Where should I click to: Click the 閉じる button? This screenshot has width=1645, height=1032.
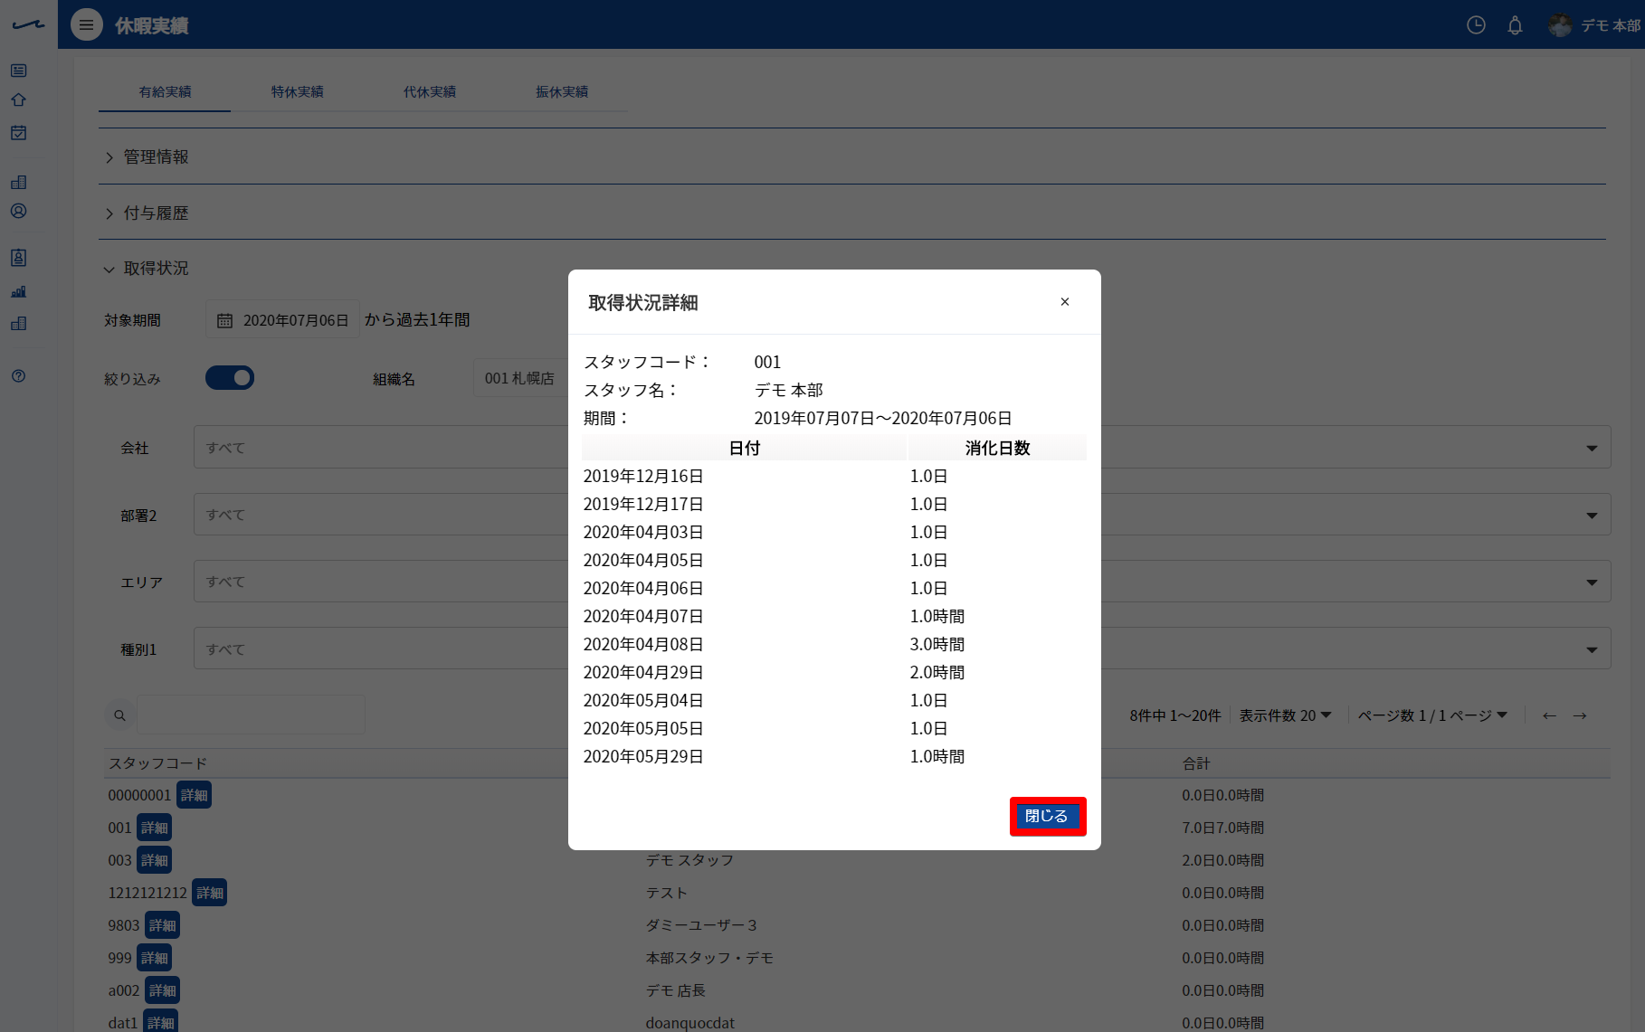pyautogui.click(x=1047, y=816)
